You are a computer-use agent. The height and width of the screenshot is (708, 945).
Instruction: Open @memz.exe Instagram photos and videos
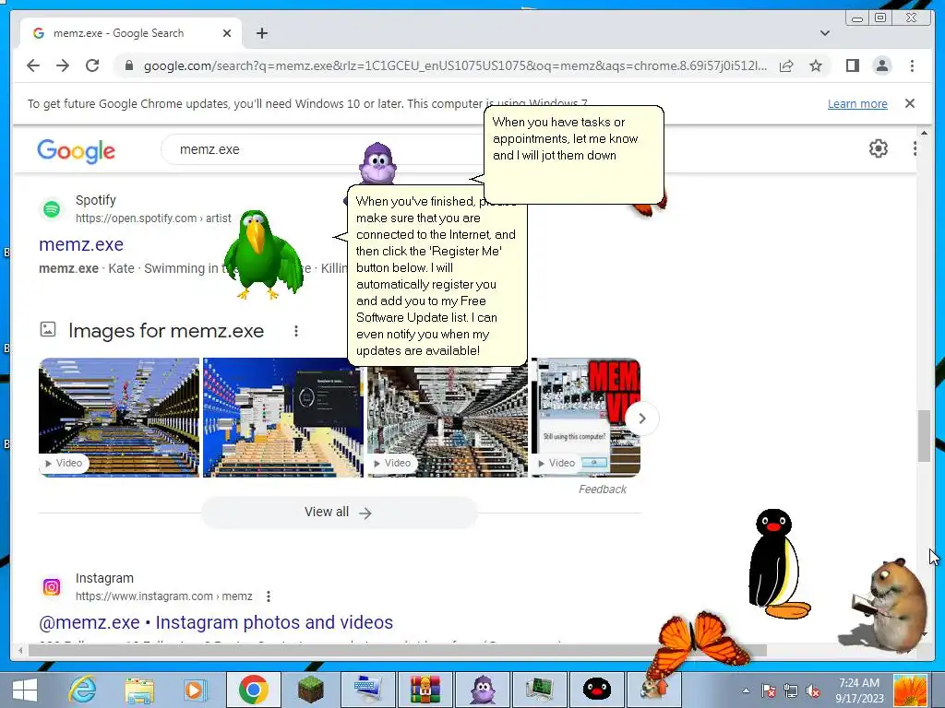(216, 622)
